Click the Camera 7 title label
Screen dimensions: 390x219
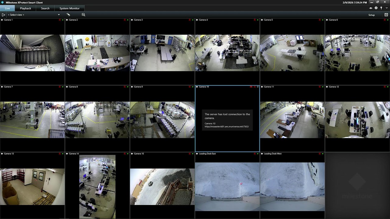click(x=8, y=87)
